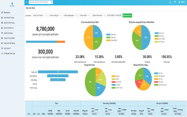Toggle DS đang đi legend entry
Screen dimensions: 187x117
pos(160,76)
